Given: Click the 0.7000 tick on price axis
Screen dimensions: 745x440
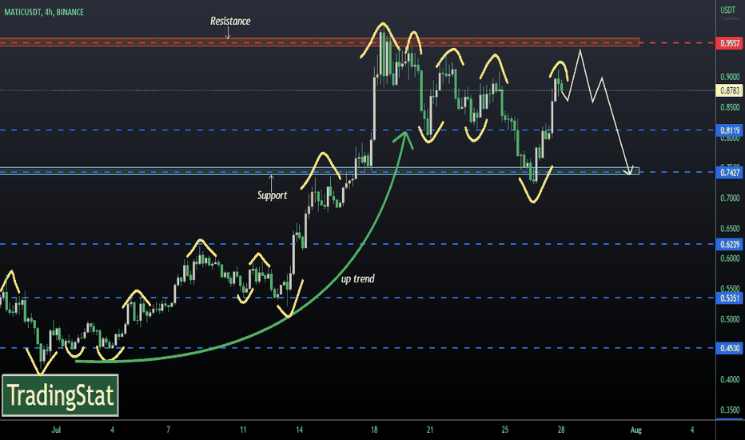Looking at the screenshot, I should (730, 198).
